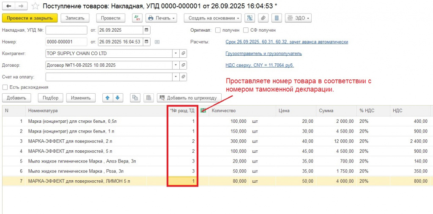Move row up arrow
The height and width of the screenshot is (214, 433).
coord(108,98)
